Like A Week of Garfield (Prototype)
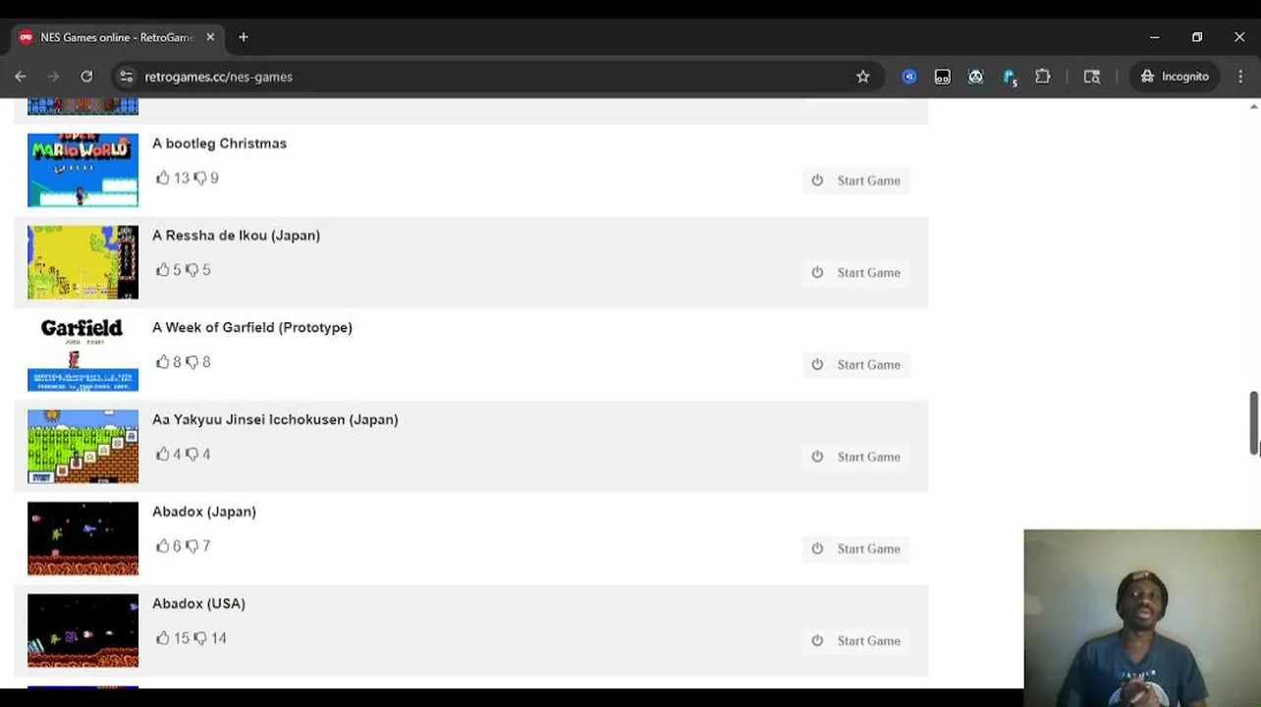1261x707 pixels. (x=163, y=362)
